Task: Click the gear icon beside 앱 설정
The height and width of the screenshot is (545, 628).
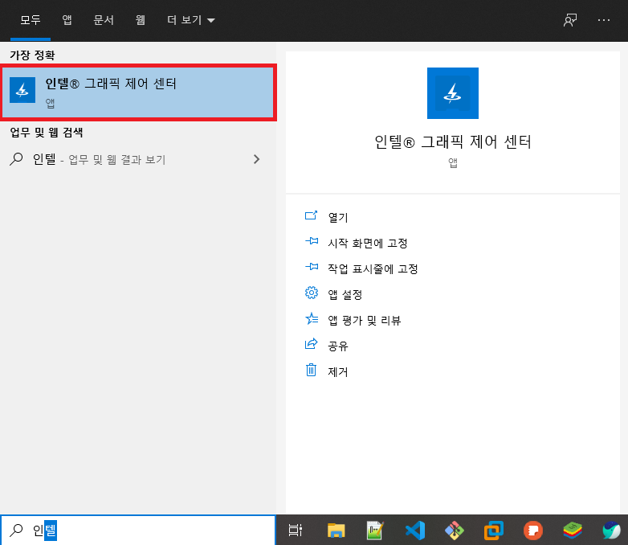Action: (312, 293)
